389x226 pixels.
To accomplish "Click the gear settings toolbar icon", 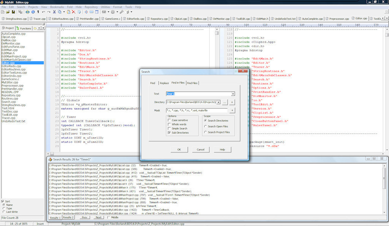I will coord(113,12).
